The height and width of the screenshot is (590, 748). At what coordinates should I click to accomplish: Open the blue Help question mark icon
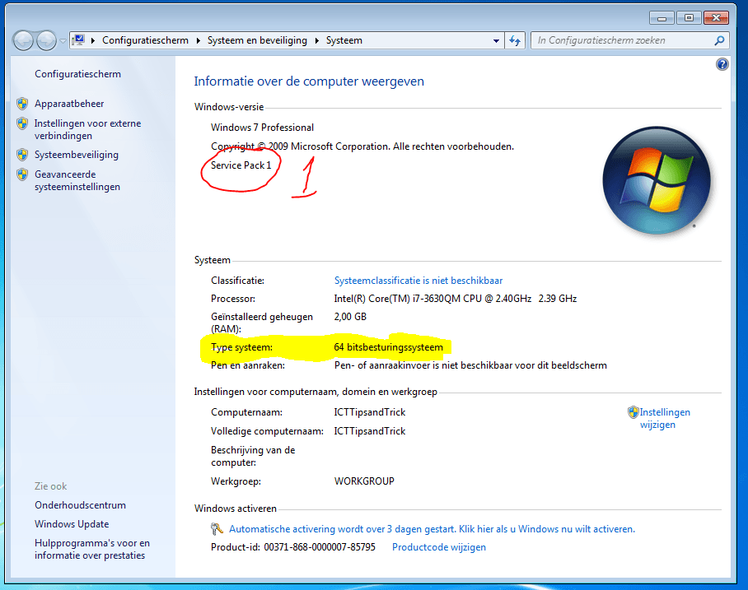click(722, 64)
